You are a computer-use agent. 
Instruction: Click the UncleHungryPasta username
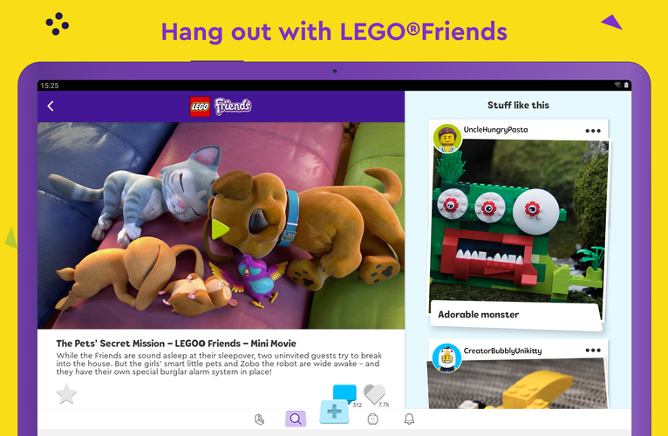point(495,130)
